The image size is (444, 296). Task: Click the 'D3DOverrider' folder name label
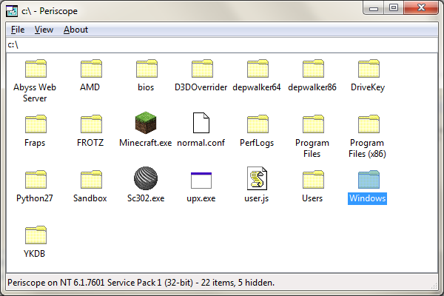coord(201,87)
